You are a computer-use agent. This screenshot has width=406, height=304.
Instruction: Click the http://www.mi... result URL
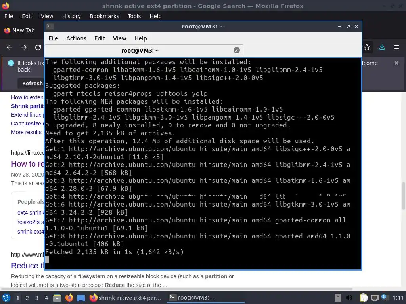tap(28, 255)
